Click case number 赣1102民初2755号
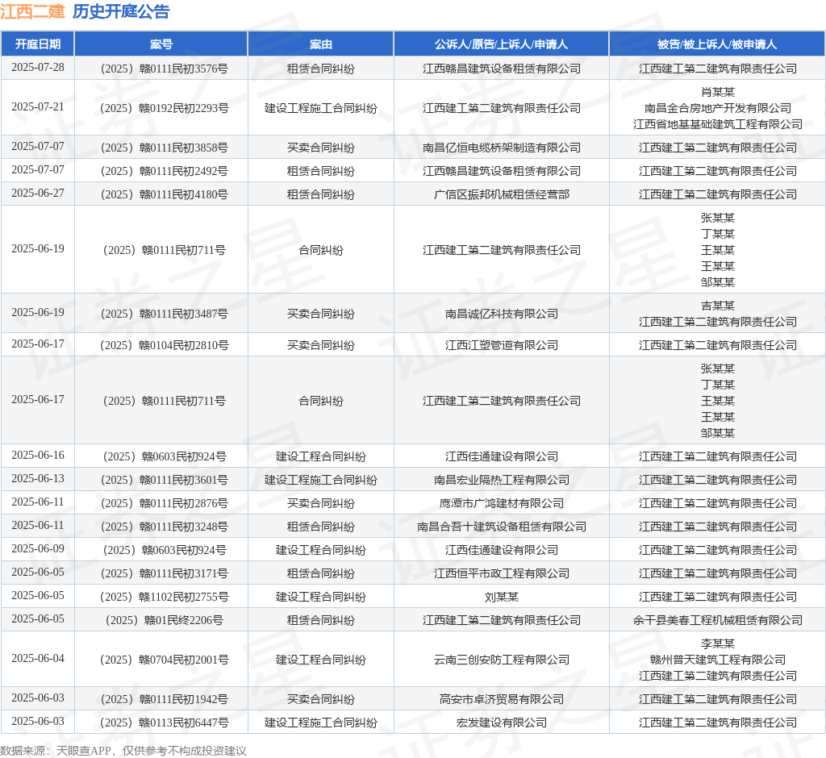The width and height of the screenshot is (826, 758). [x=165, y=597]
